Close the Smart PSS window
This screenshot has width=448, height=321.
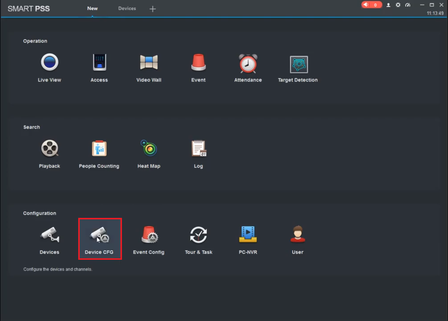tap(441, 5)
